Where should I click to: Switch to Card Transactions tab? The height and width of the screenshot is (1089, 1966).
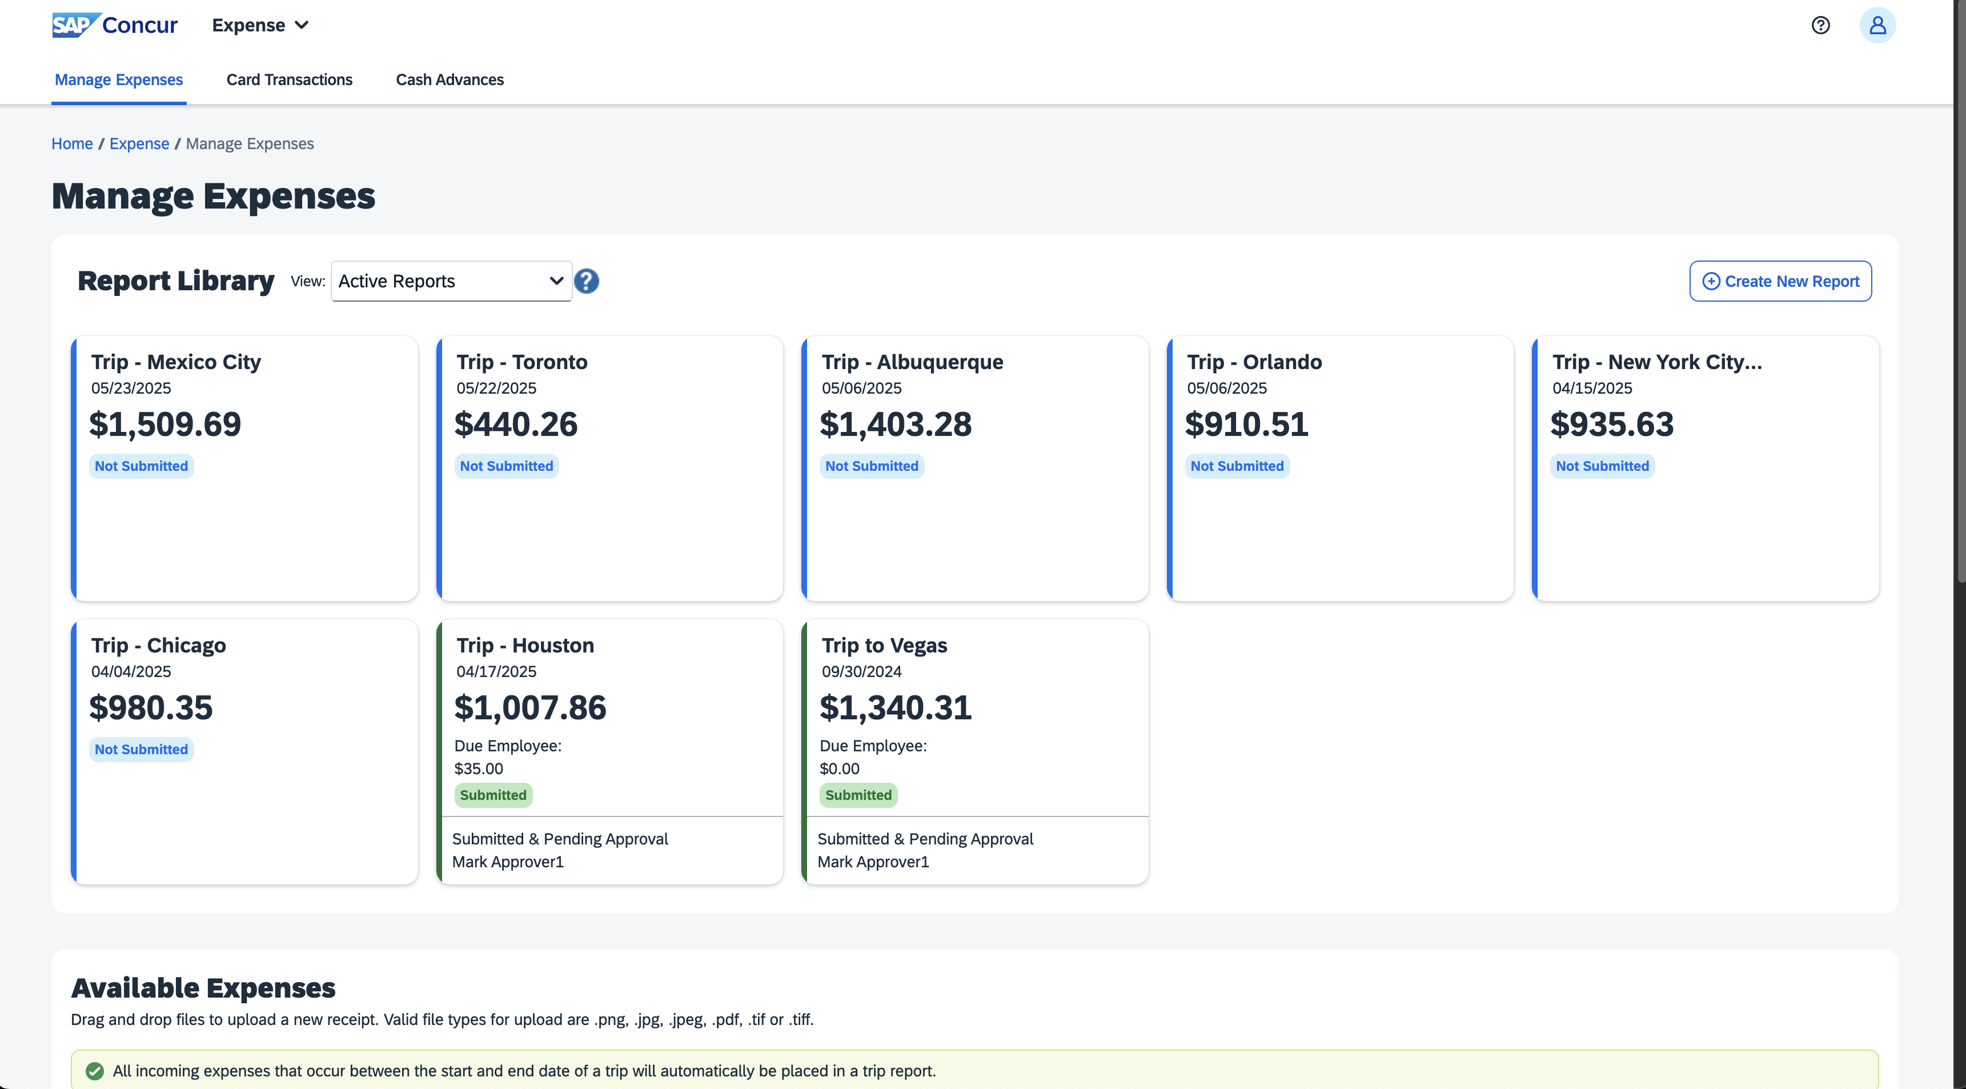(x=289, y=79)
